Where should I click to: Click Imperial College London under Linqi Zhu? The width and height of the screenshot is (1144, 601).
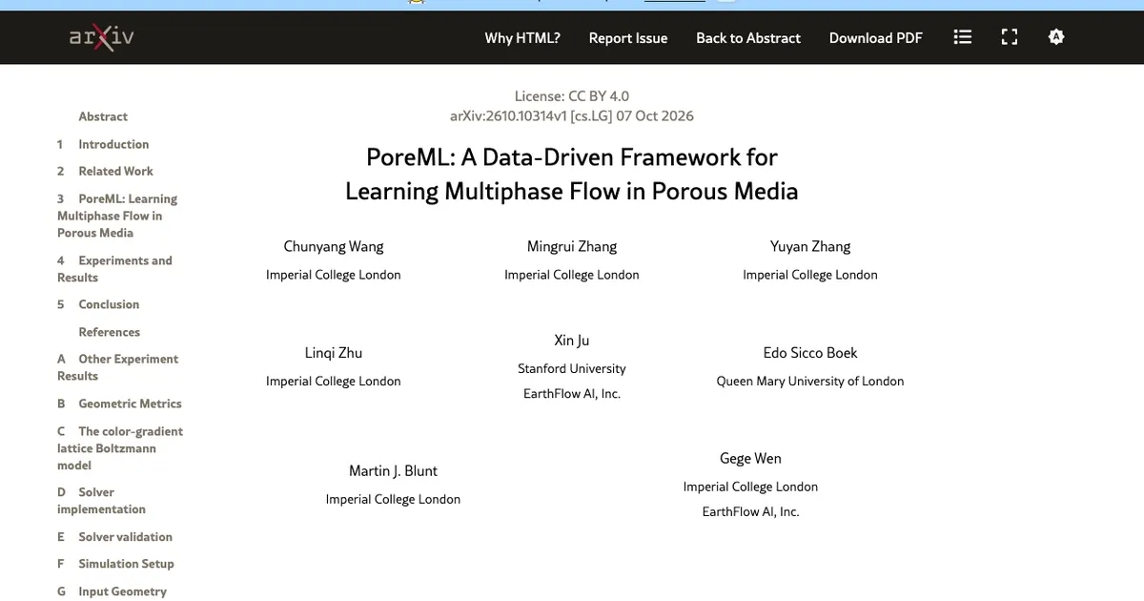334,381
